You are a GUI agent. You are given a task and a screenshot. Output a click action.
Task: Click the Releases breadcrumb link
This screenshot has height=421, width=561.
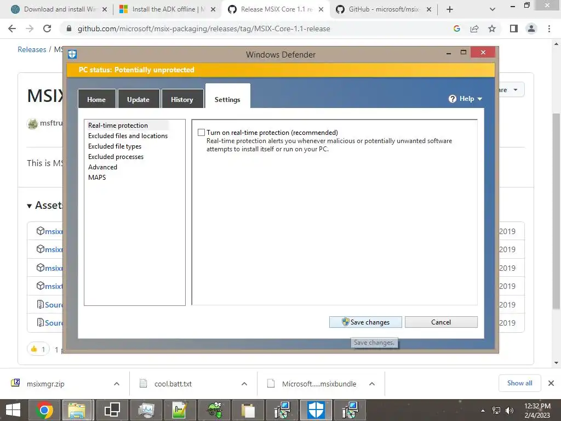(32, 49)
